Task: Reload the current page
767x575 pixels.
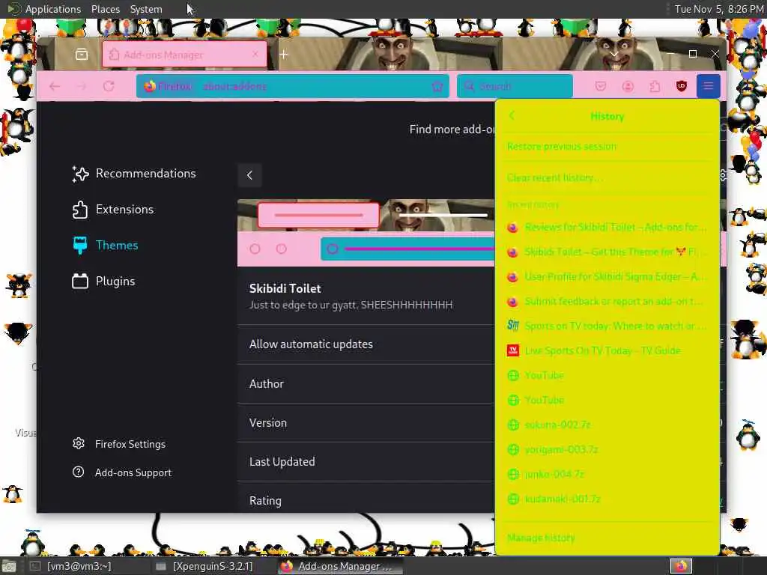Action: (109, 87)
